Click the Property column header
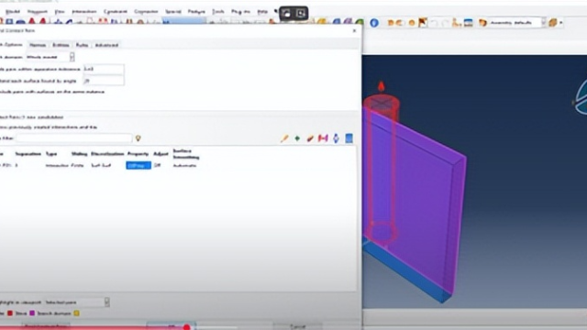The width and height of the screenshot is (587, 330). point(138,154)
